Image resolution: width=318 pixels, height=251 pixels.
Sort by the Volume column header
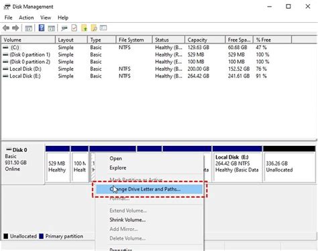[x=28, y=40]
